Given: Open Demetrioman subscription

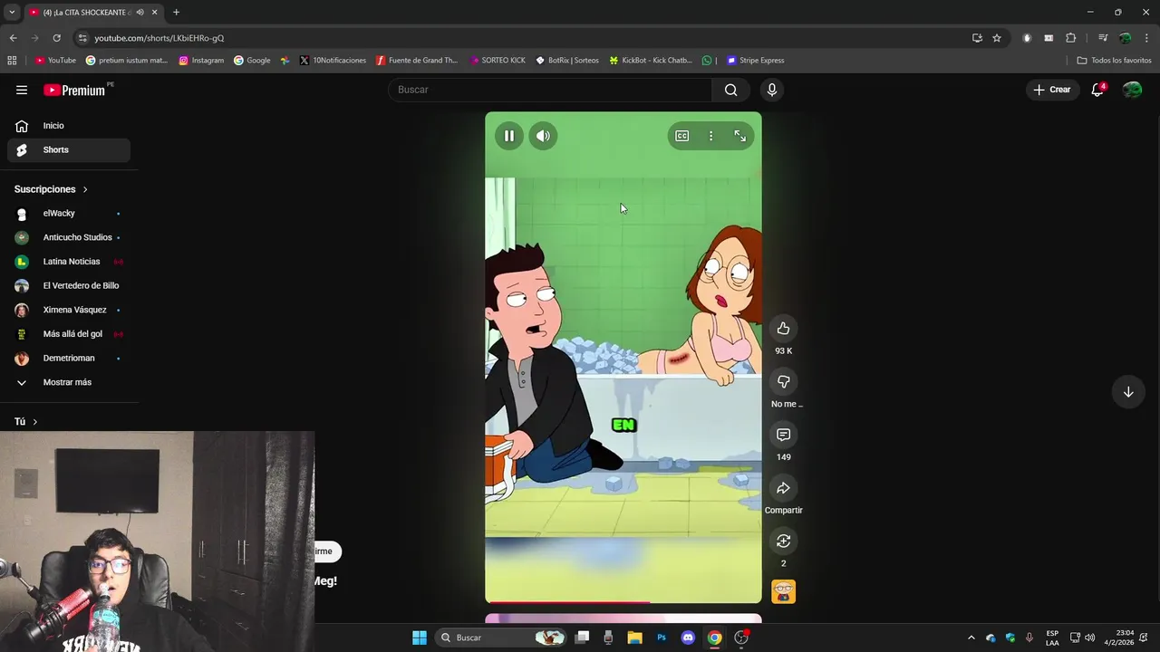Looking at the screenshot, I should 69,359.
